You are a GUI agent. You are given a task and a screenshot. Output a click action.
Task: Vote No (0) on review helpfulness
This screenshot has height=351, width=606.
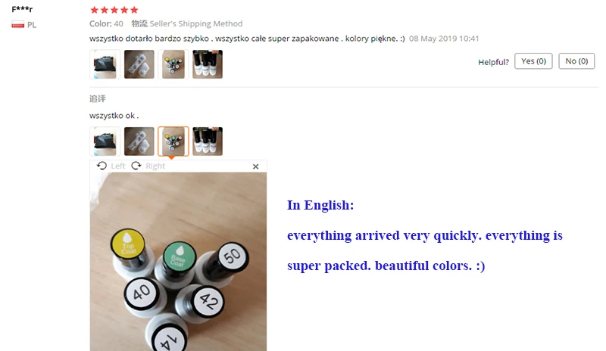(576, 61)
